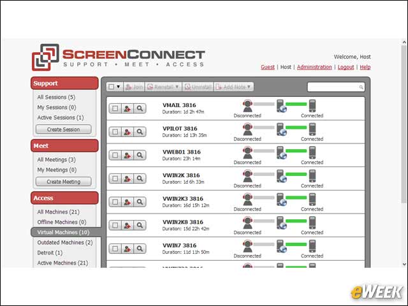Screen dimensions: 408x306
Task: Open details magnifier for VWIN2K8 3816
Action: tap(140, 225)
